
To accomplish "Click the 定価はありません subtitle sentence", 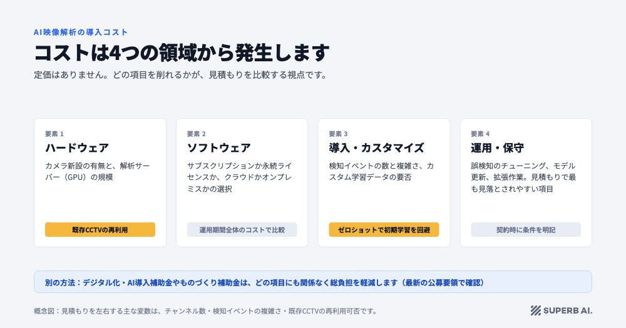I will point(180,75).
